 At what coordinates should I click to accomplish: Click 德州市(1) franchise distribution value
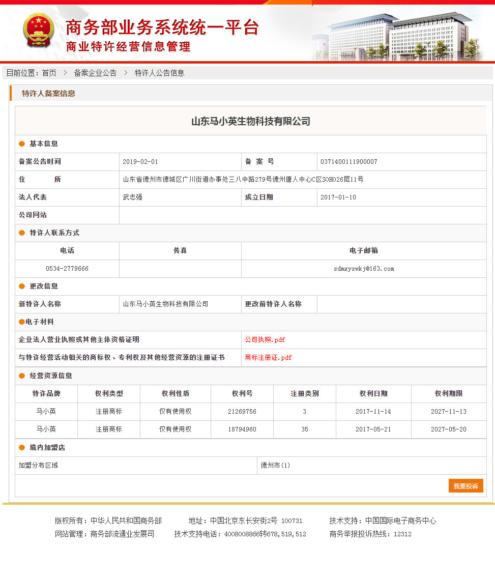(x=275, y=465)
